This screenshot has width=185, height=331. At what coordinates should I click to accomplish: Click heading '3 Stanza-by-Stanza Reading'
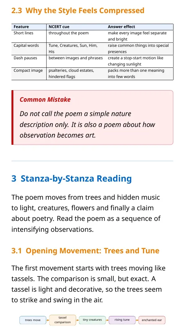coord(72,178)
